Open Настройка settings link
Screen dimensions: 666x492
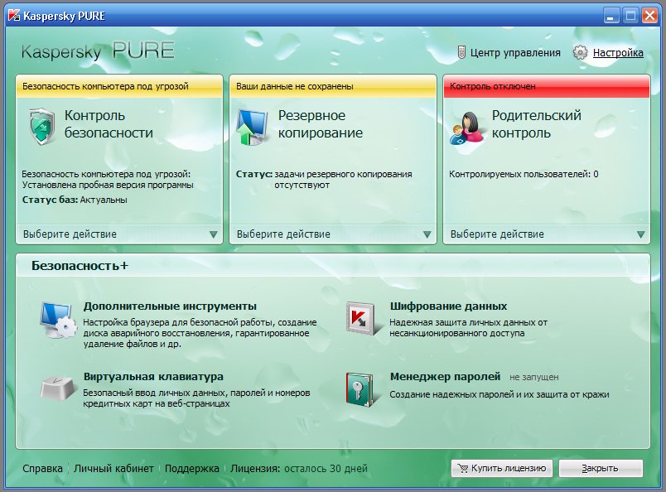coord(618,53)
